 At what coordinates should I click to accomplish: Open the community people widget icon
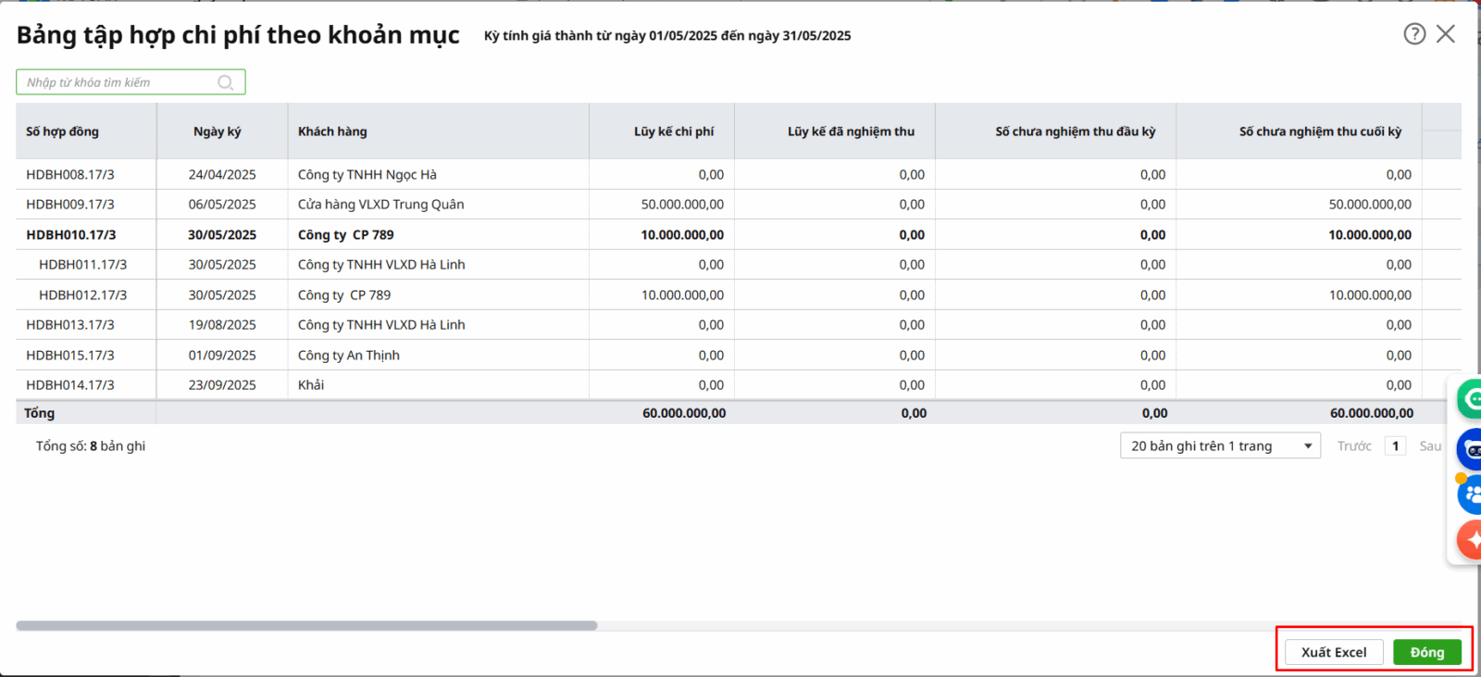(x=1469, y=495)
